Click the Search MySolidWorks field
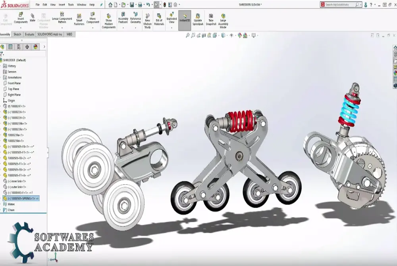The image size is (397, 266). pos(340,4)
